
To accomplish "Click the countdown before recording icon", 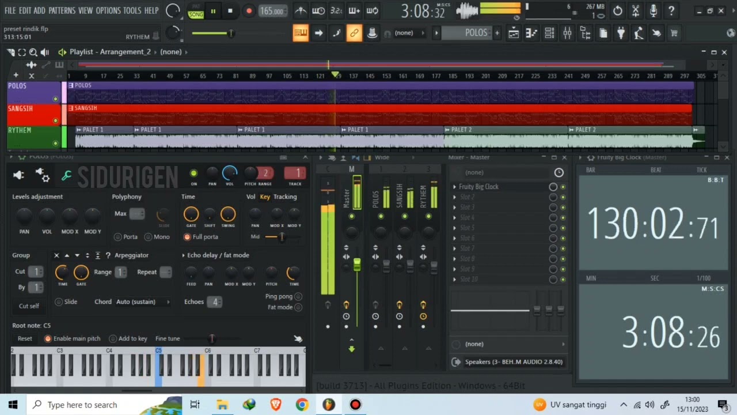I will [336, 10].
